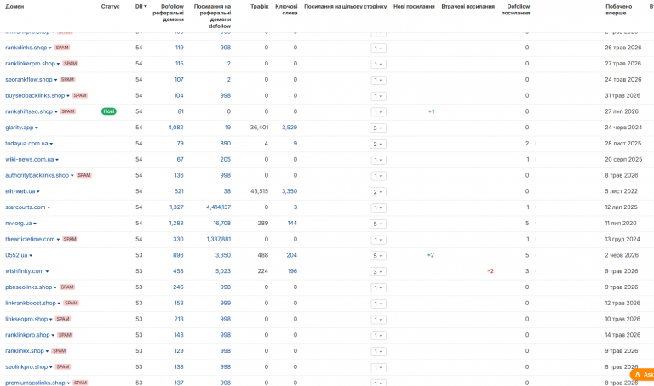Open wishfinity.com domain link
This screenshot has height=386, width=654.
pos(24,271)
